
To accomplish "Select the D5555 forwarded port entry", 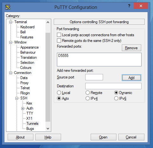I will click(x=63, y=56).
